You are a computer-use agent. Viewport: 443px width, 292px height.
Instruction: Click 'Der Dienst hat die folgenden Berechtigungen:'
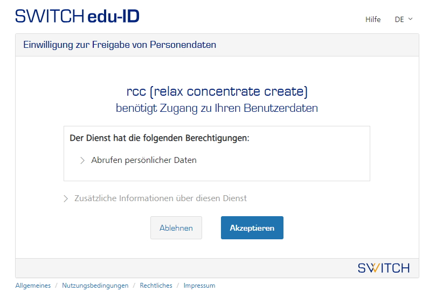pos(160,138)
